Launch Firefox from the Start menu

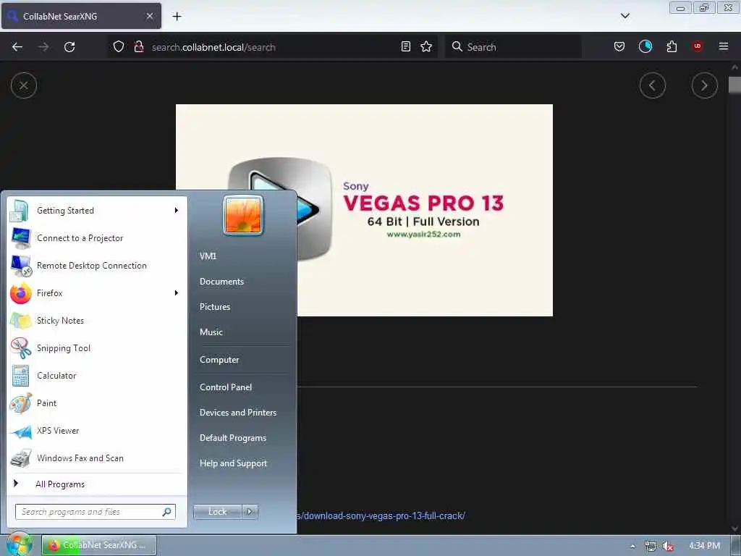pos(97,293)
